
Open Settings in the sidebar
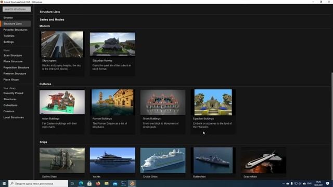point(8,42)
